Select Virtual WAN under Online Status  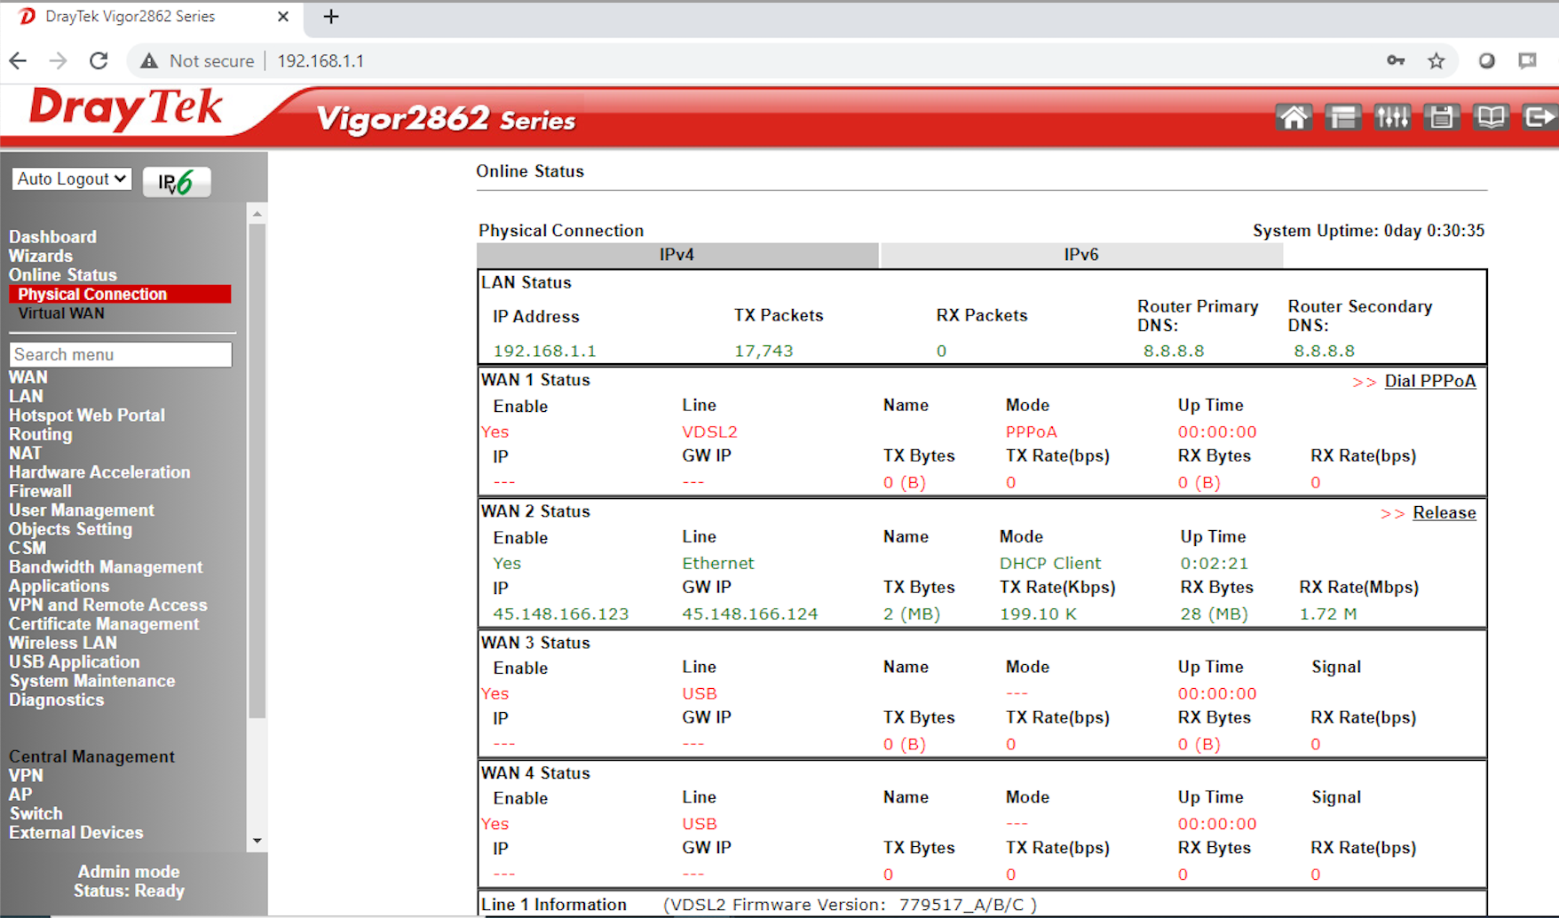(61, 313)
